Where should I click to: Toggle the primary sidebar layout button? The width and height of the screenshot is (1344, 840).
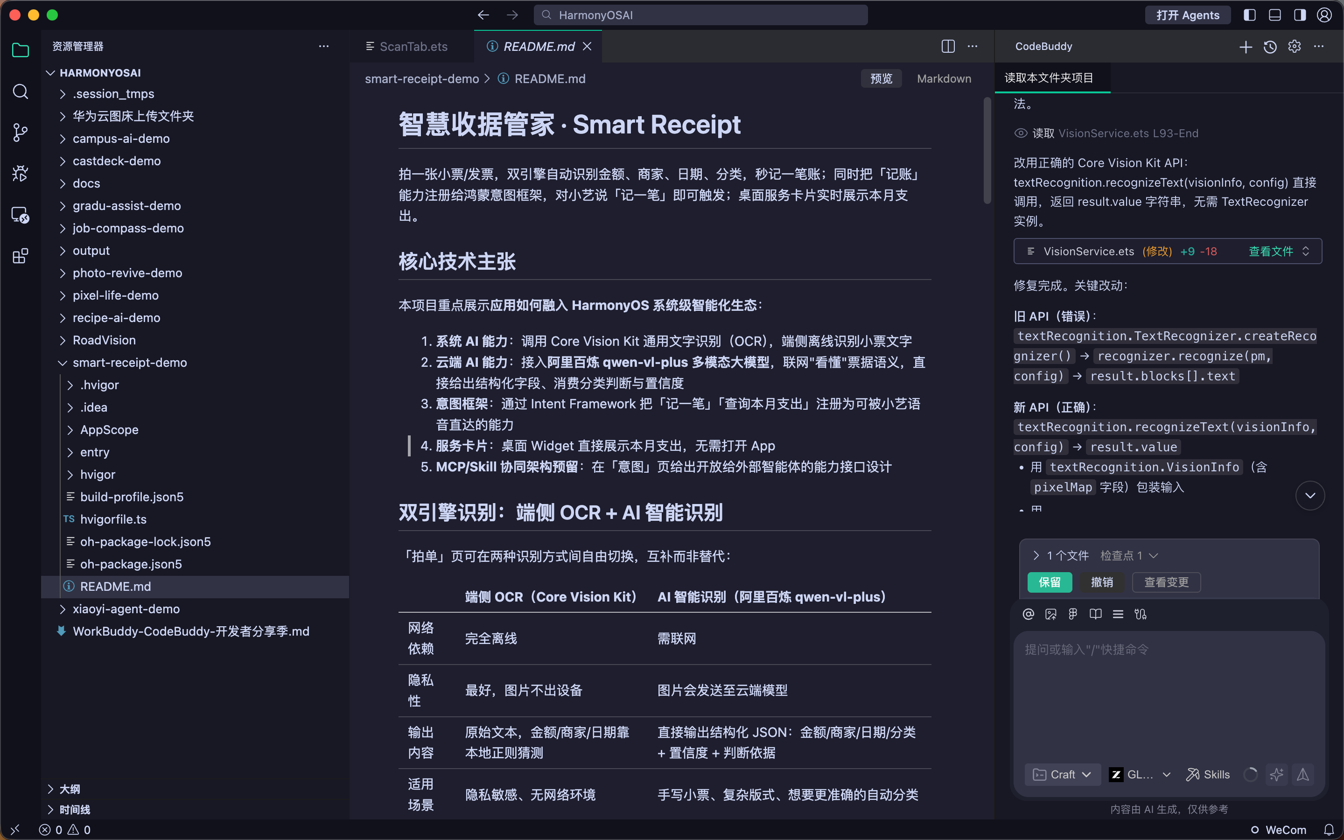1250,15
